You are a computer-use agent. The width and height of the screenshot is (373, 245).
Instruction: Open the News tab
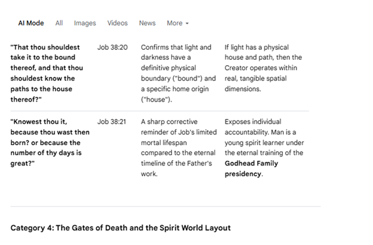147,23
